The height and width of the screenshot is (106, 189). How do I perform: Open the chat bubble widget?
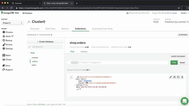click(x=185, y=101)
